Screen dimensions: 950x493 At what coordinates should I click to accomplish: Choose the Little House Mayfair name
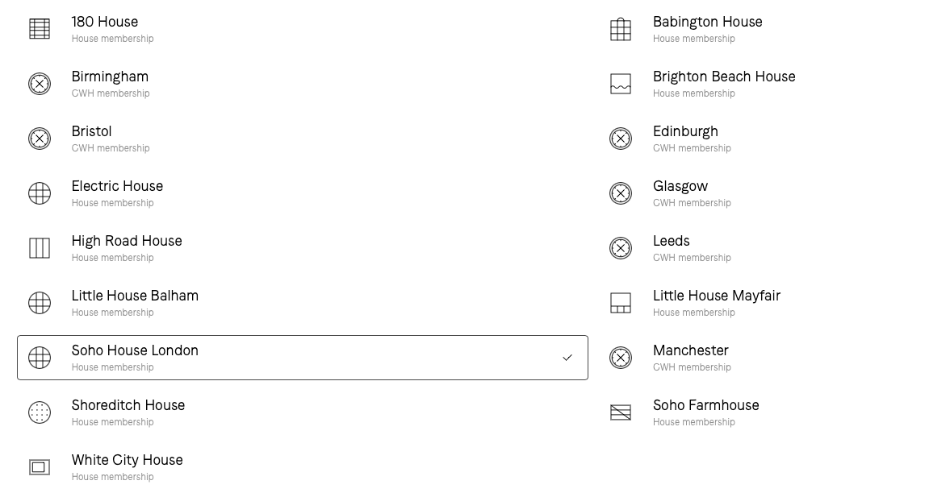[717, 296]
